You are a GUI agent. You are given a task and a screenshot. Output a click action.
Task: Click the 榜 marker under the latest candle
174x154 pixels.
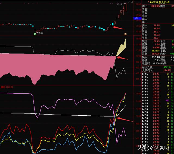pyautogui.click(x=125, y=34)
